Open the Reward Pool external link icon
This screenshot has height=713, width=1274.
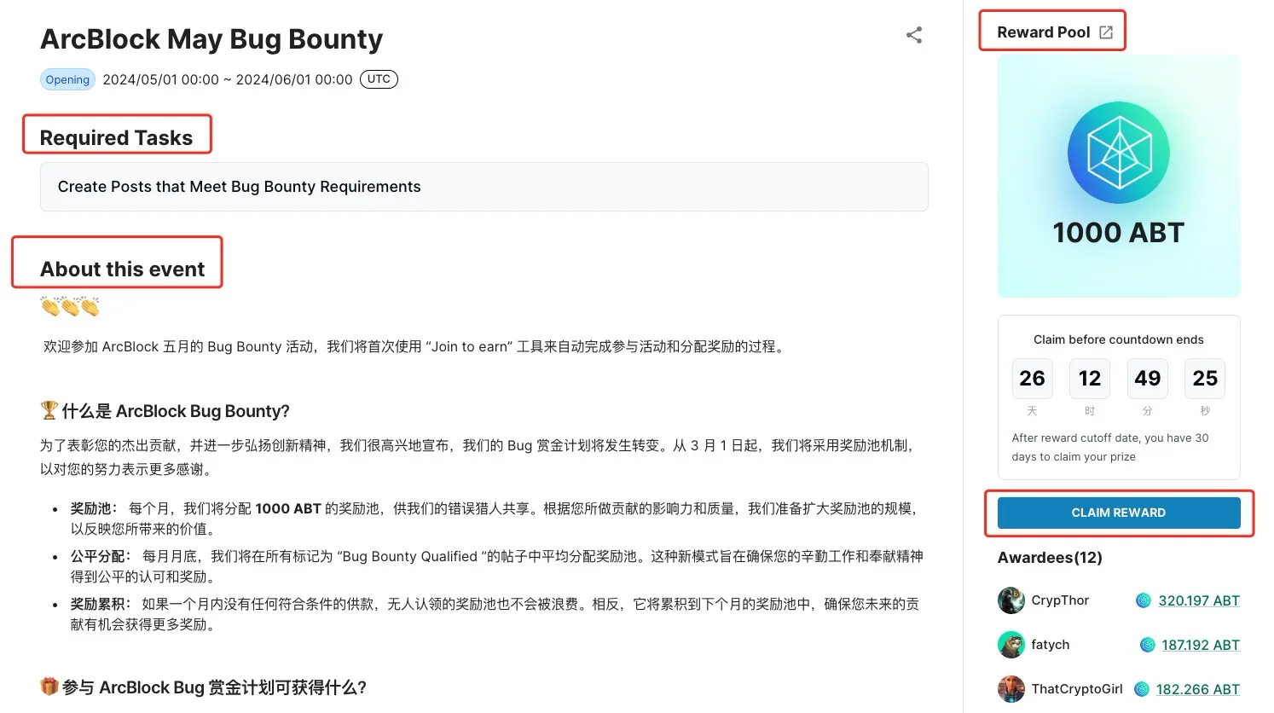click(x=1106, y=32)
